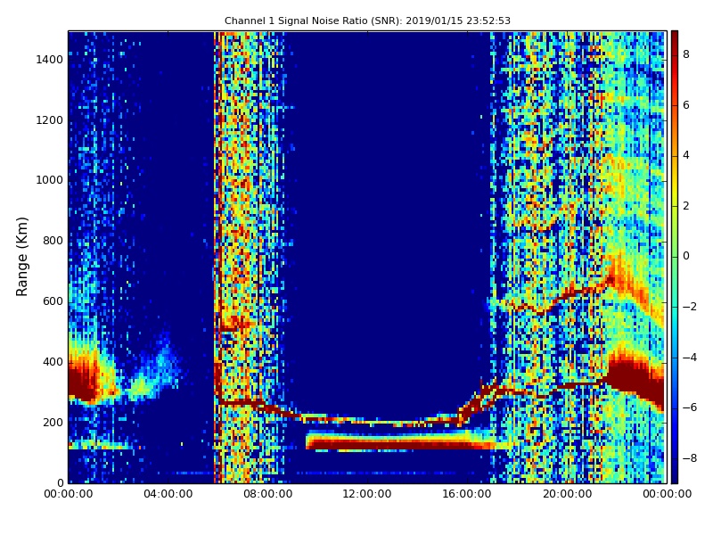Click the 200 range tick label
This screenshot has height=535, width=713.
tap(53, 422)
